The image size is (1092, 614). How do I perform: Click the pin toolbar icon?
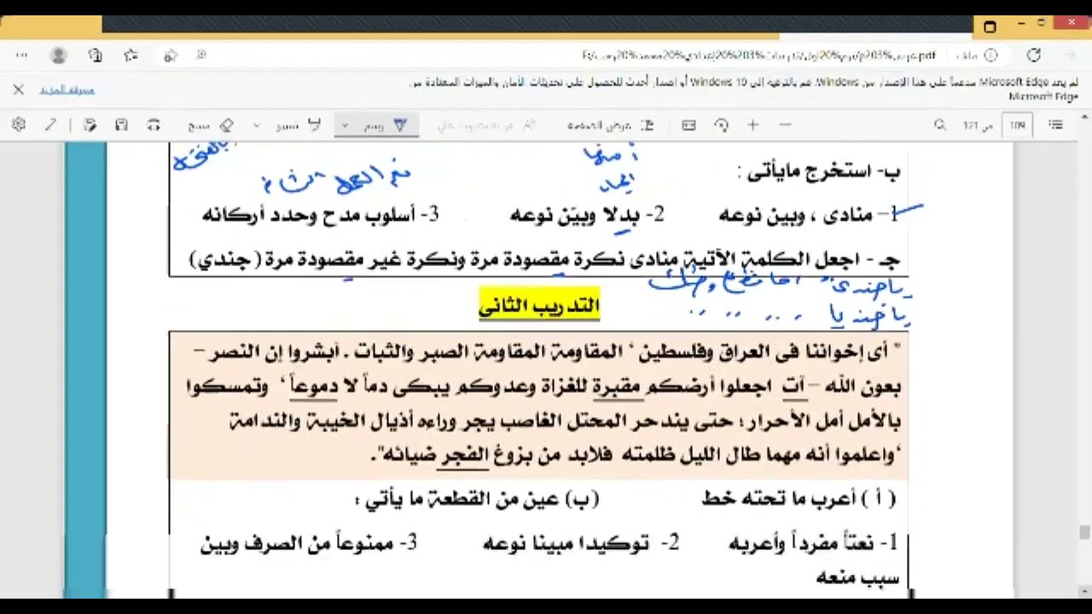pos(50,125)
